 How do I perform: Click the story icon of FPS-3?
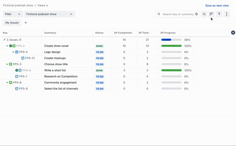pos(11,64)
